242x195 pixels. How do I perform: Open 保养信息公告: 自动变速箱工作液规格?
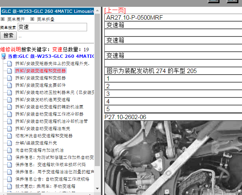tap(52, 179)
